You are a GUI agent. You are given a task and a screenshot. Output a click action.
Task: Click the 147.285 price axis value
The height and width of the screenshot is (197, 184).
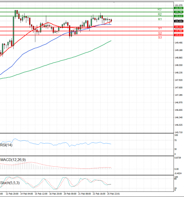178,95
